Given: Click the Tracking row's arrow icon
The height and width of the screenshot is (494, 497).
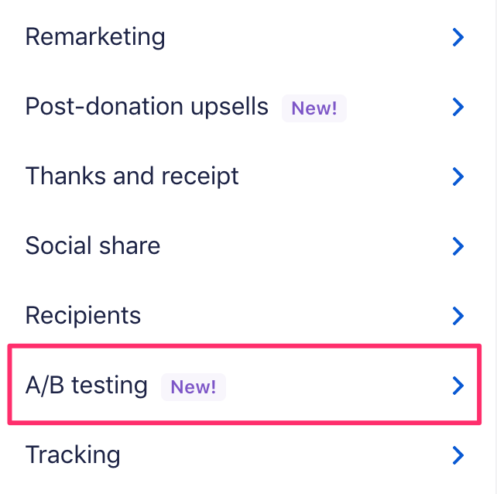Looking at the screenshot, I should tap(458, 455).
